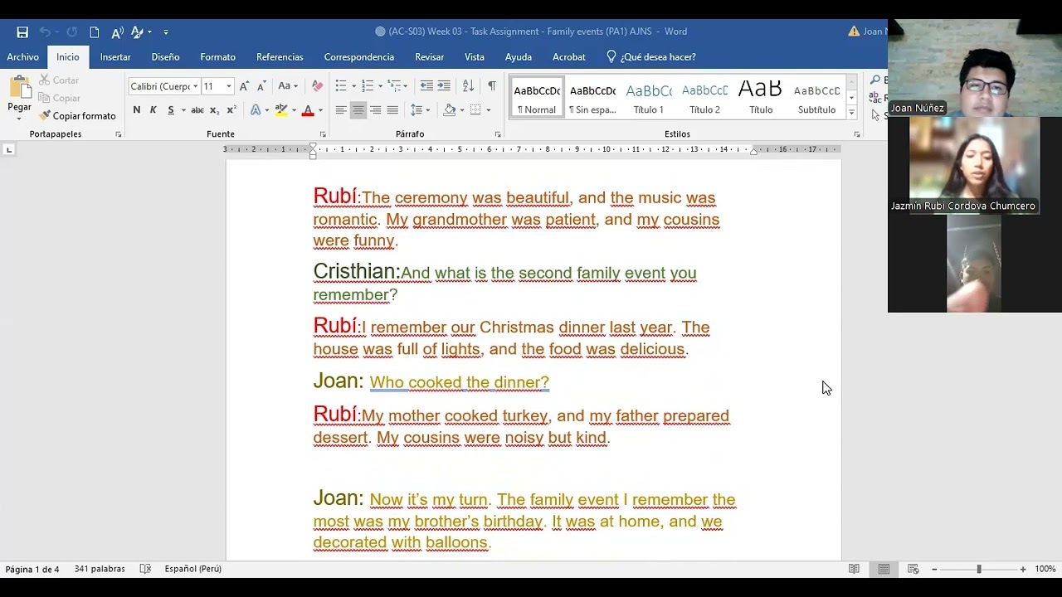1062x597 pixels.
Task: Open the Aa change case dropdown
Action: (x=288, y=86)
